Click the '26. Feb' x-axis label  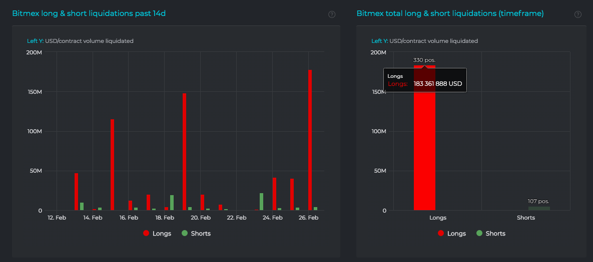tap(309, 218)
